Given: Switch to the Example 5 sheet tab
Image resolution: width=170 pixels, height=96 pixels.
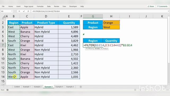Looking at the screenshot, I should pos(70,87).
